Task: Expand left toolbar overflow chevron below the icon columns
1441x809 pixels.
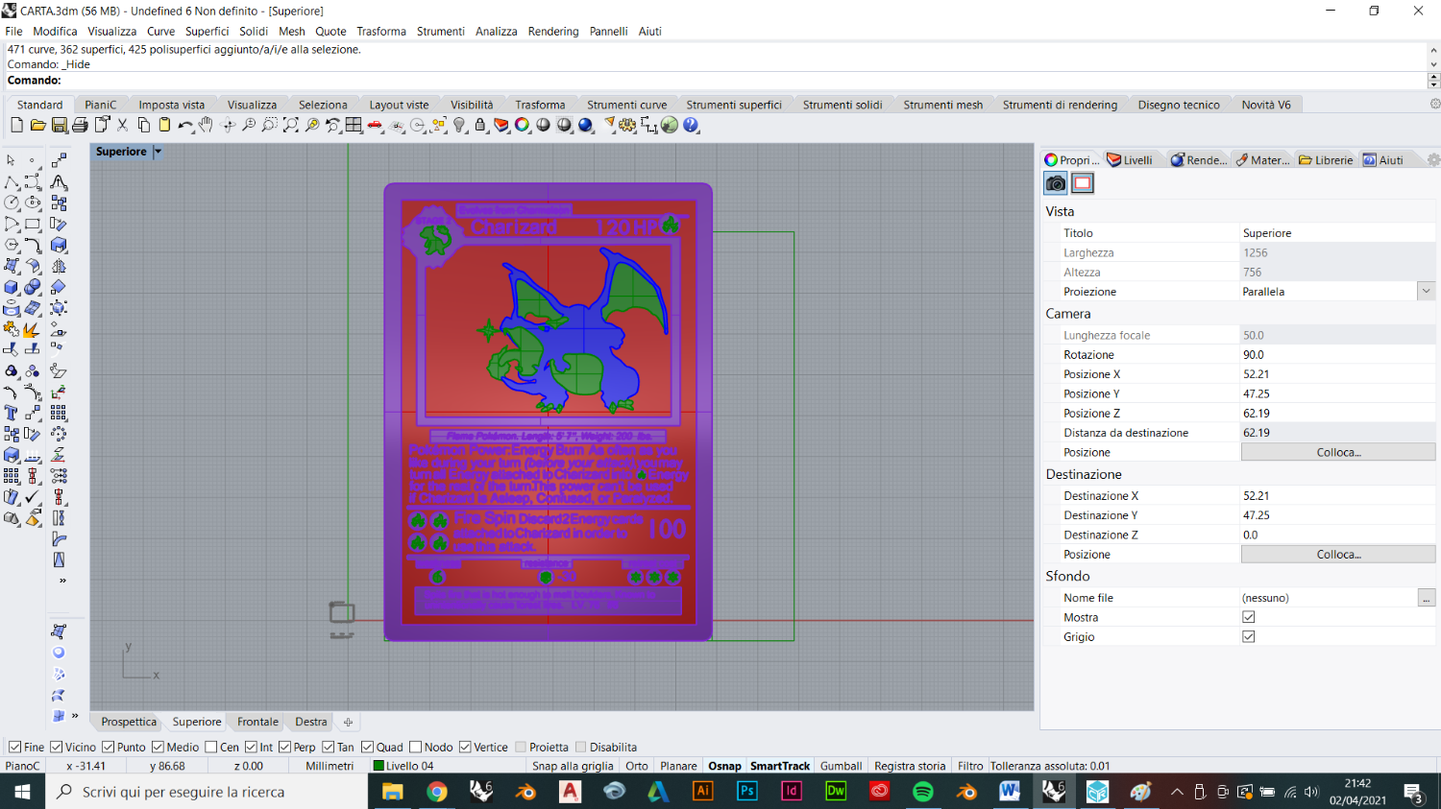Action: pyautogui.click(x=62, y=581)
